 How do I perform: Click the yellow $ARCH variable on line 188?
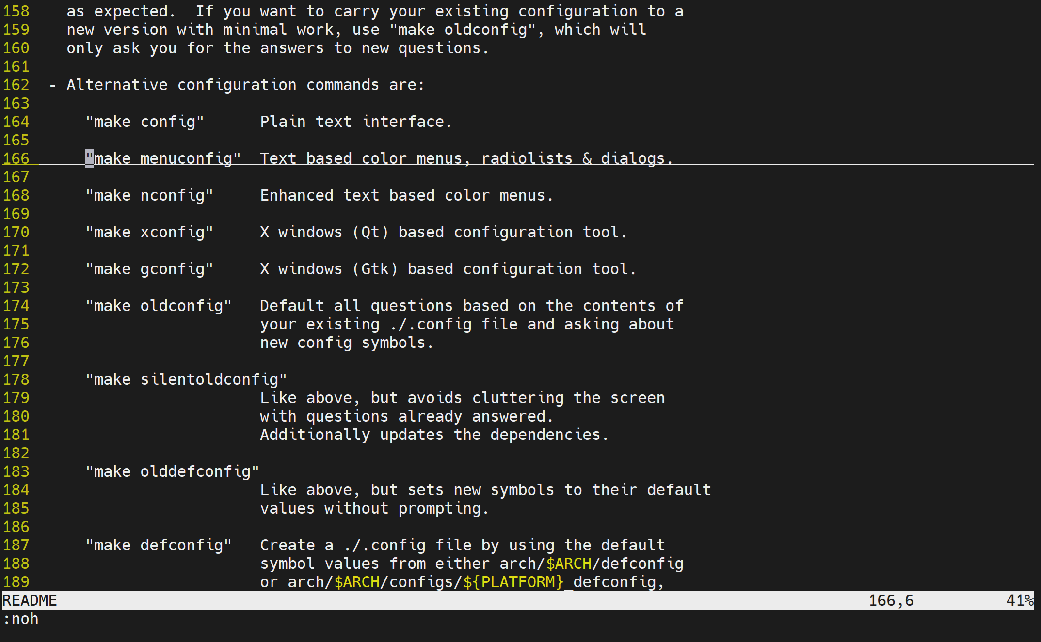coord(569,564)
